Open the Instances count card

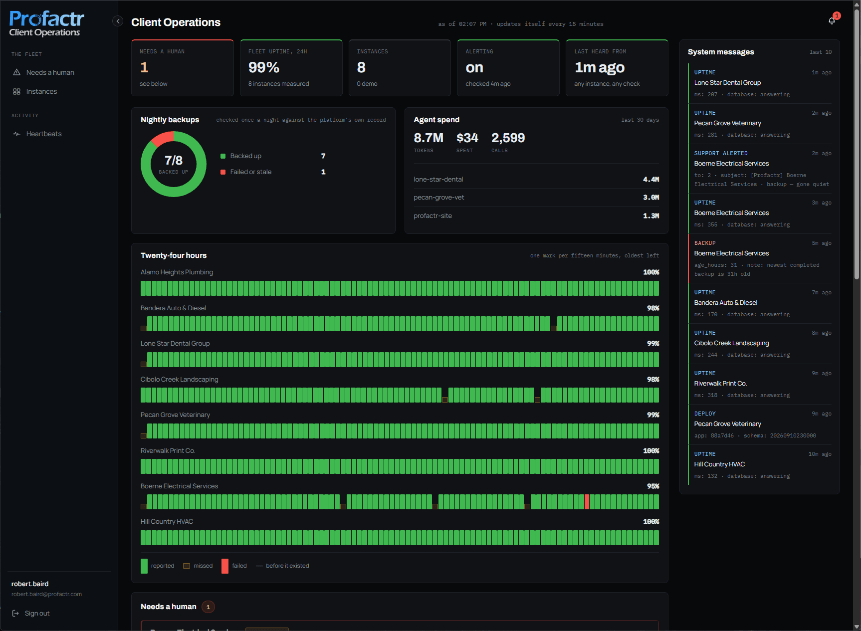[x=400, y=68]
